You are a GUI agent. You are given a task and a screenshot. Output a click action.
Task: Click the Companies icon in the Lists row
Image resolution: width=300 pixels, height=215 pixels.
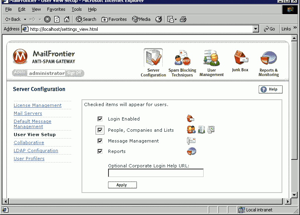point(201,130)
